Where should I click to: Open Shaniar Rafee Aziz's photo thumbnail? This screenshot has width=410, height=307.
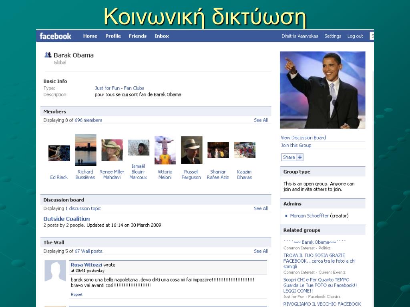(x=218, y=150)
